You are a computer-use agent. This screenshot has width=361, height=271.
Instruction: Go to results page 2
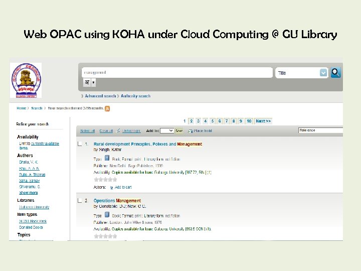click(x=191, y=121)
